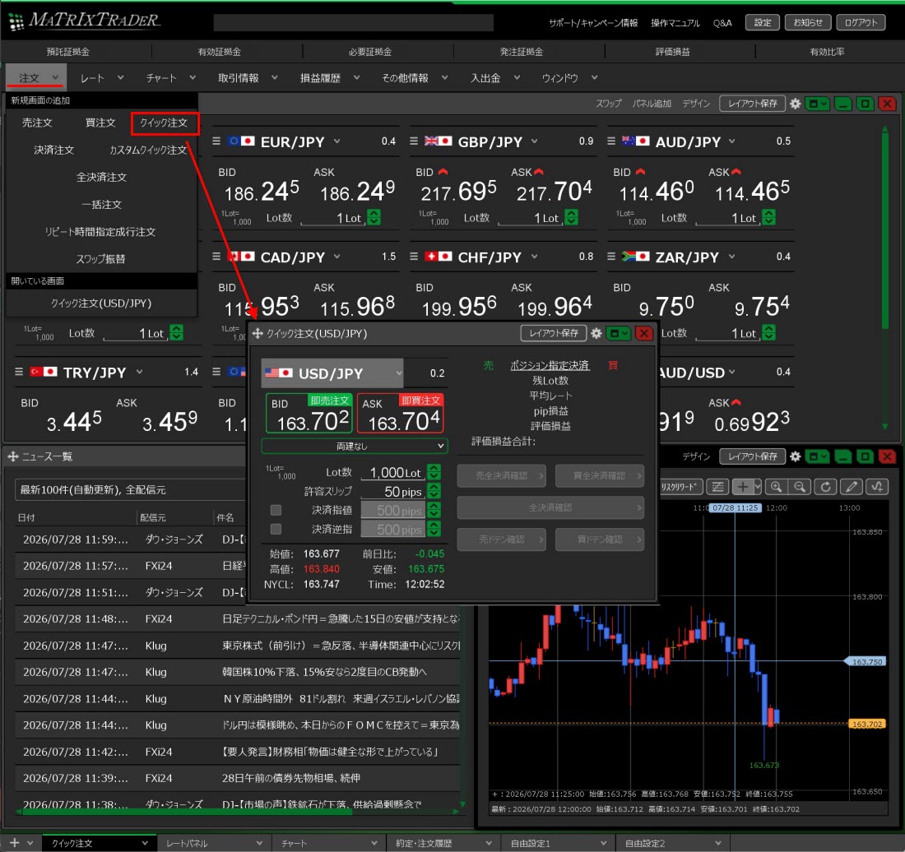Enable the 決済逆指 checkbox
The height and width of the screenshot is (852, 905).
click(276, 529)
